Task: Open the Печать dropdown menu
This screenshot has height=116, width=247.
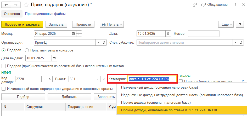Action: coord(112,24)
